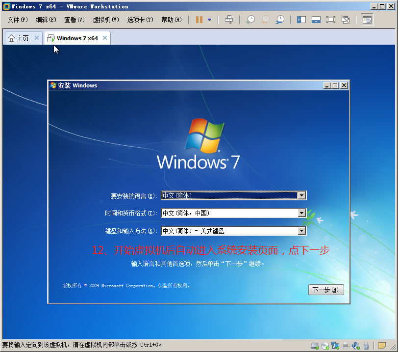Viewport: 398px width, 352px height.
Task: Click the 安装 Windows title bar icon
Action: (x=53, y=85)
